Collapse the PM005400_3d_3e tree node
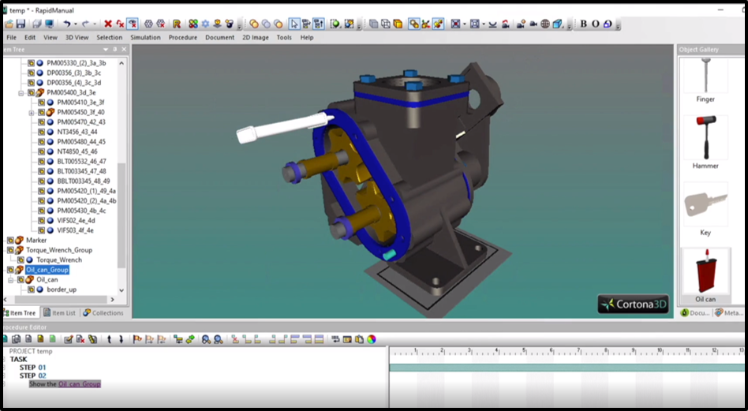The image size is (748, 411). [x=21, y=92]
